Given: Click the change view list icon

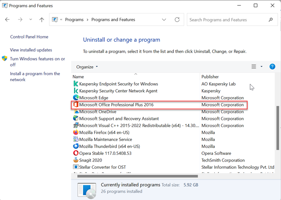Looking at the screenshot, I should pyautogui.click(x=254, y=67).
